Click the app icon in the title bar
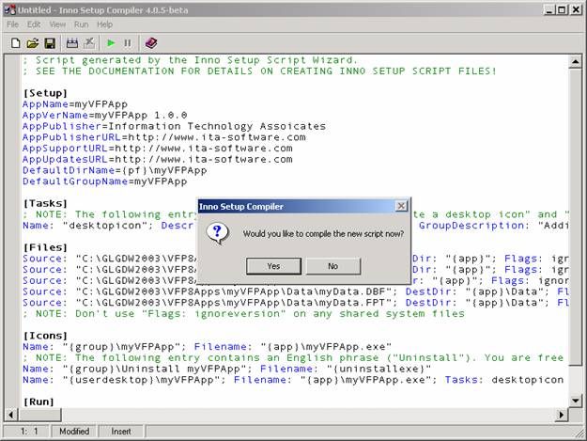The image size is (587, 441). pos(10,10)
